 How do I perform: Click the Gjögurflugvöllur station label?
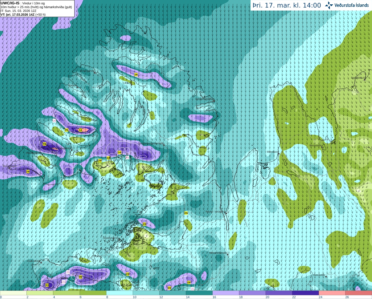pos(205,99)
